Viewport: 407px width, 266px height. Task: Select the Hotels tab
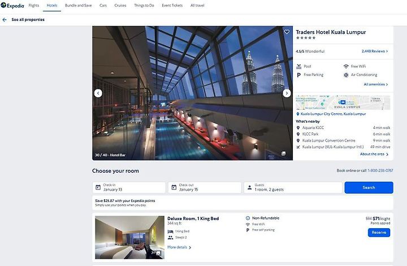pyautogui.click(x=52, y=6)
